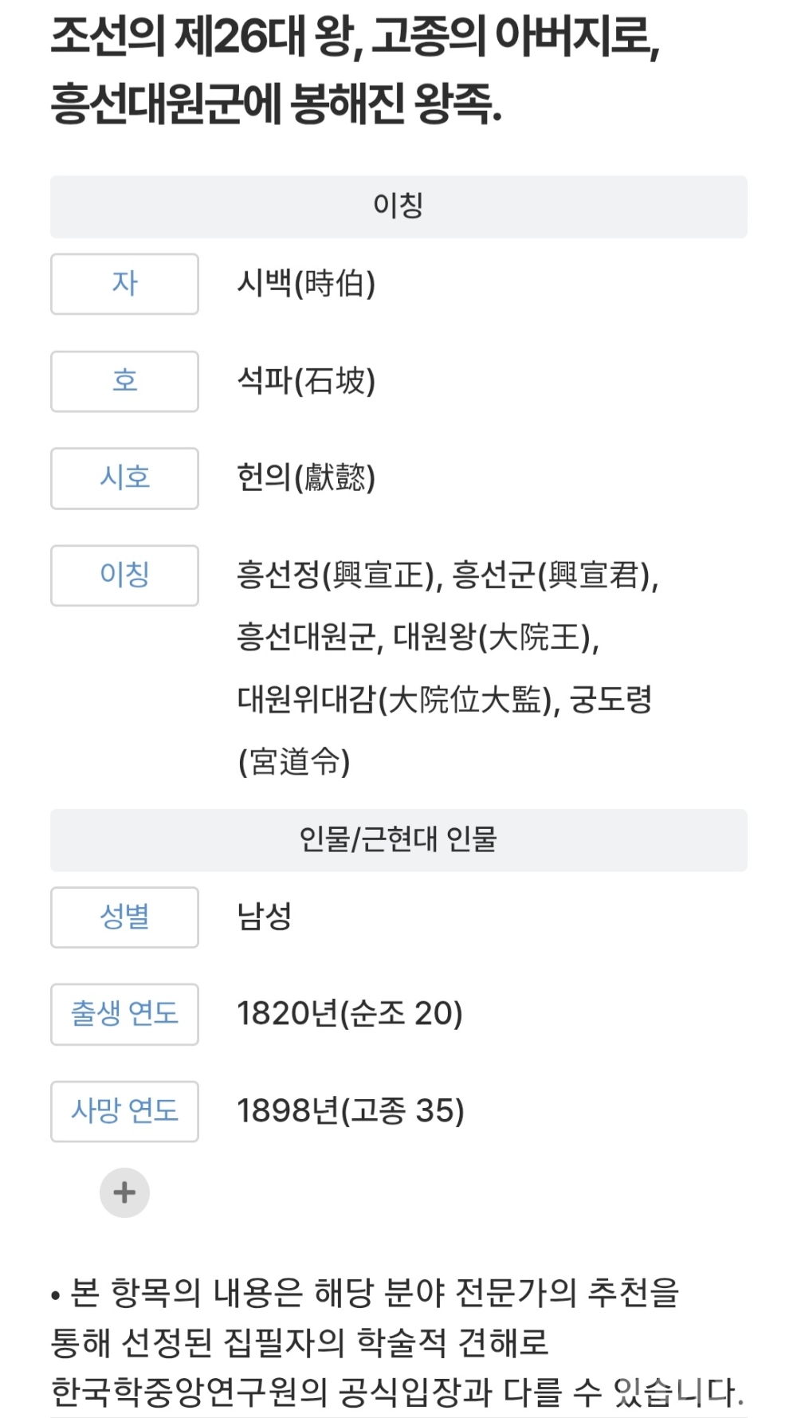Click the 자 label box
The height and width of the screenshot is (1418, 797).
pos(124,284)
